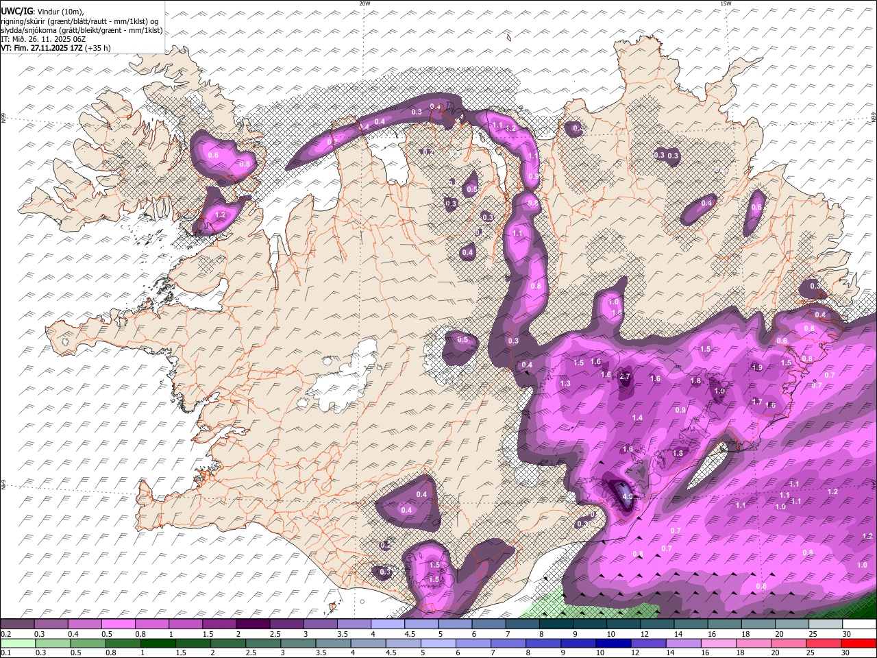Select the dark green 1 swatch in lower legend
The image size is (877, 658).
coord(158,643)
